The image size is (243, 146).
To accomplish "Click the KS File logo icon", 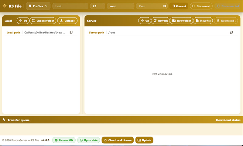I will pyautogui.click(x=5, y=6).
